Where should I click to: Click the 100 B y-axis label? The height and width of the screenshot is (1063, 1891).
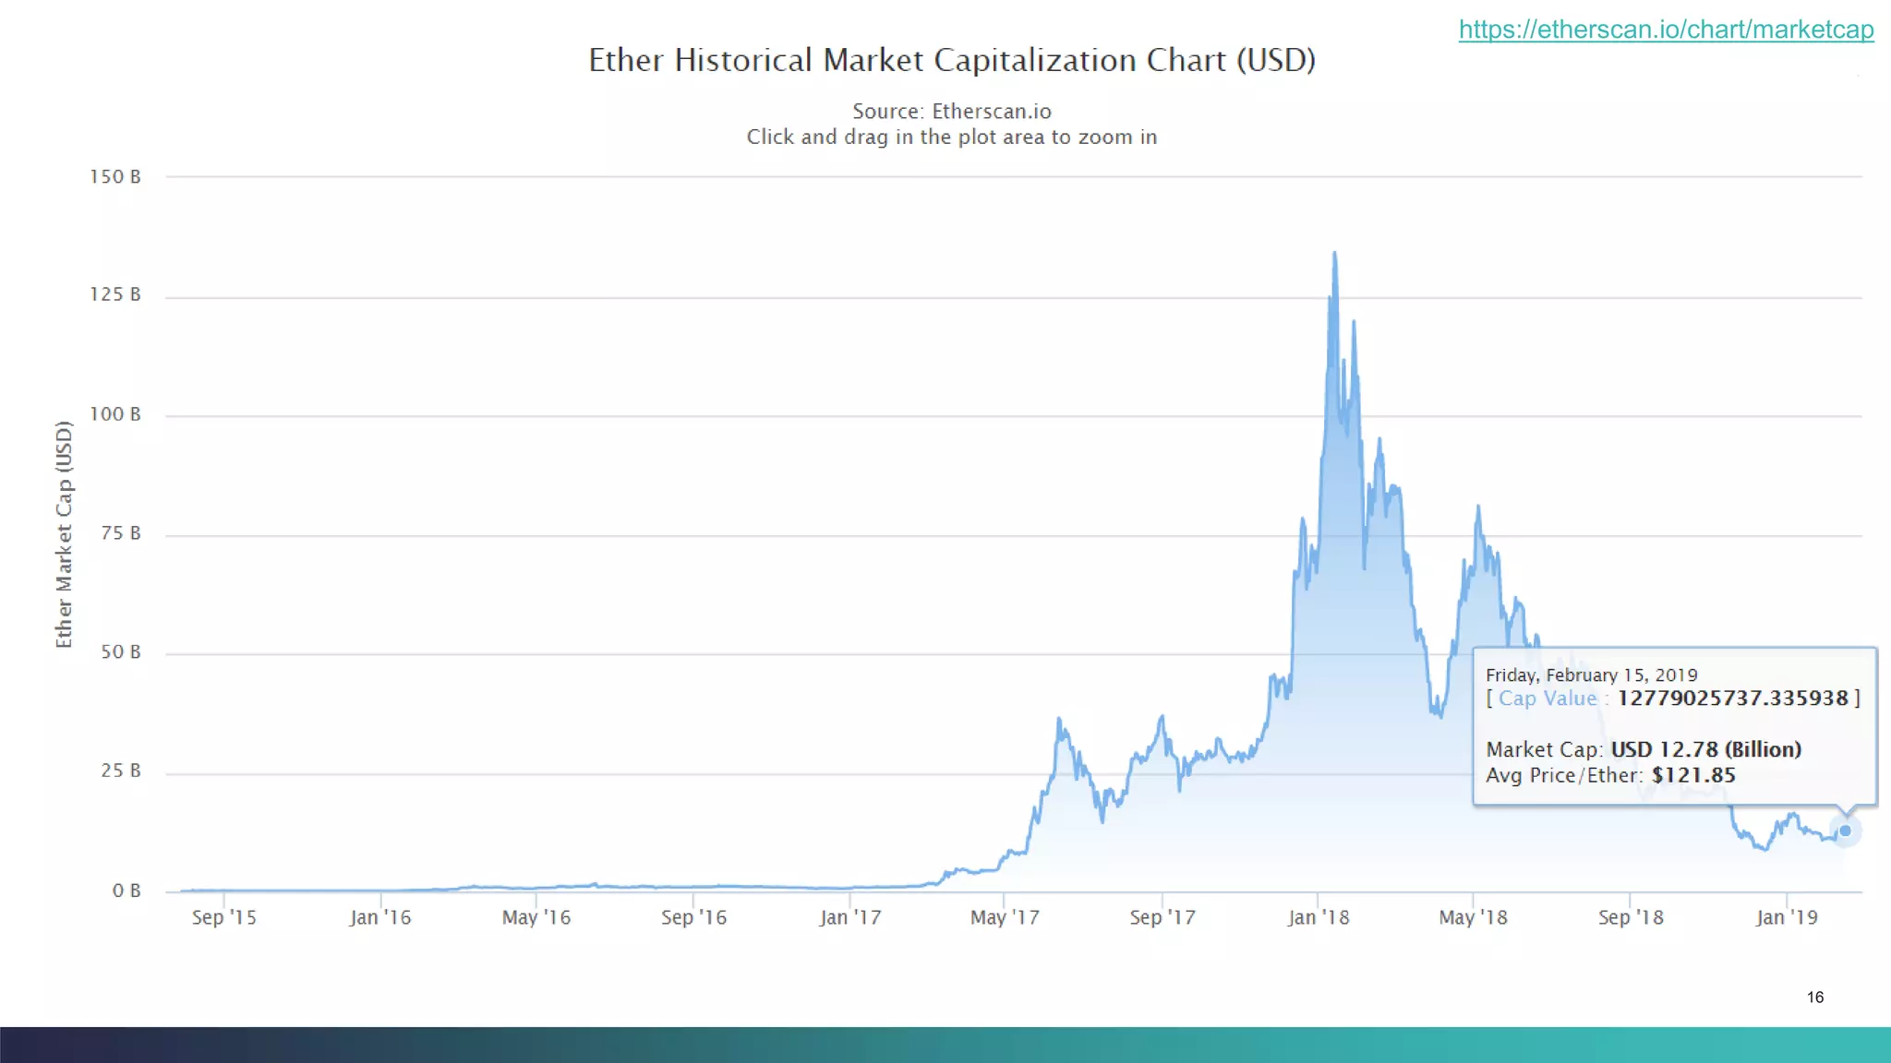(115, 414)
